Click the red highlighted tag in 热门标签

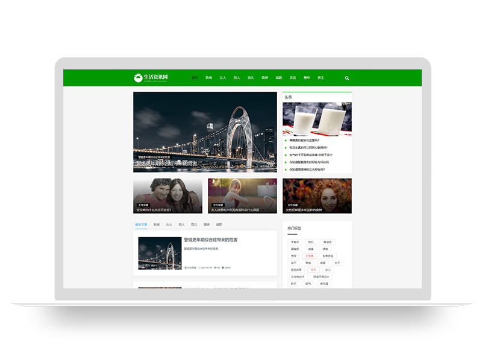pyautogui.click(x=309, y=255)
